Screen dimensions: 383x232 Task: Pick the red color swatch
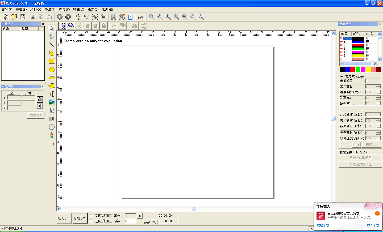point(353,70)
